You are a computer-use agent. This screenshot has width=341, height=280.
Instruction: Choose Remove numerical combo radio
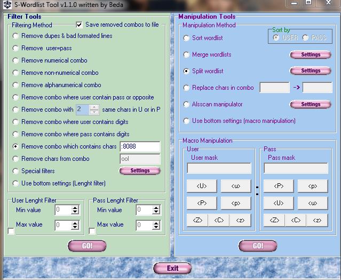15,60
